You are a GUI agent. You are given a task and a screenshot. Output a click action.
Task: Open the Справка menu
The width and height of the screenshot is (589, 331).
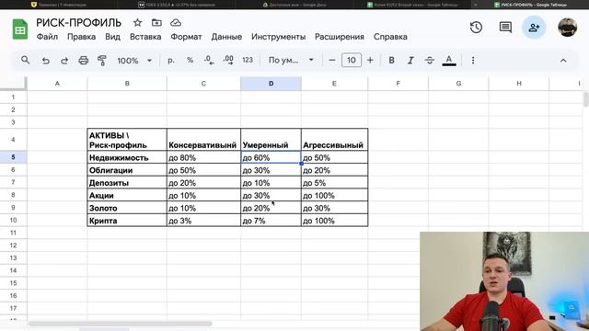click(390, 37)
